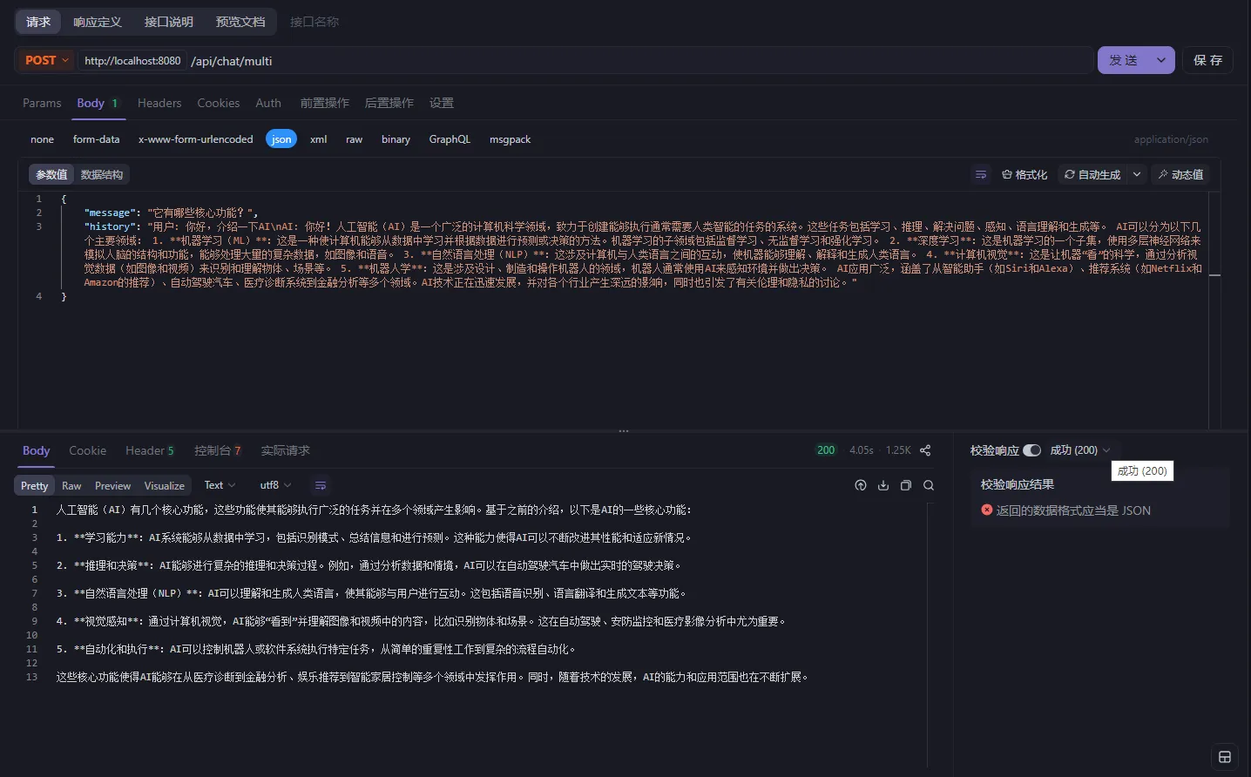Open the response Body tab
This screenshot has width=1251, height=777.
(36, 450)
